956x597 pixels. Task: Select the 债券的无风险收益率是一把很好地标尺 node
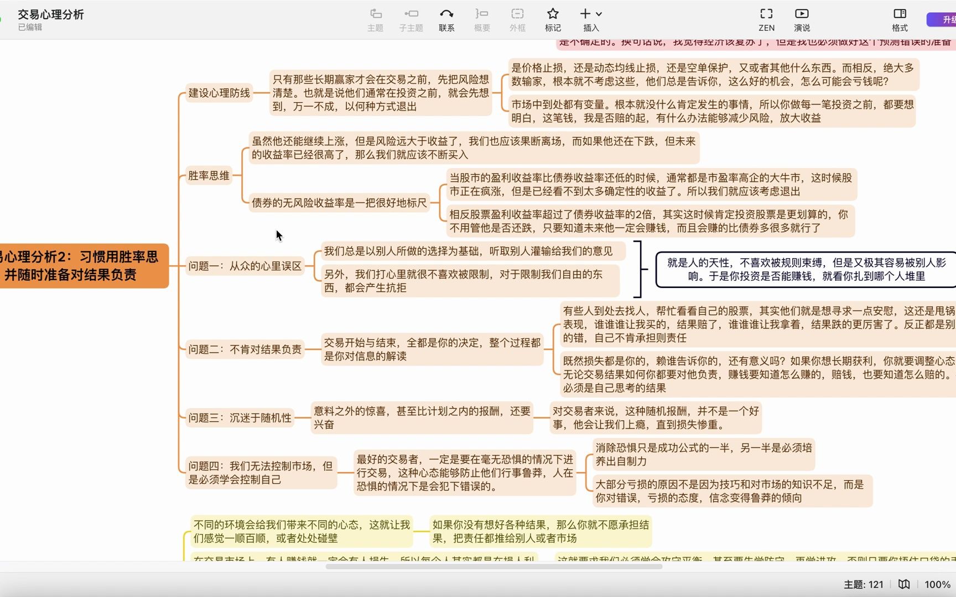click(339, 203)
